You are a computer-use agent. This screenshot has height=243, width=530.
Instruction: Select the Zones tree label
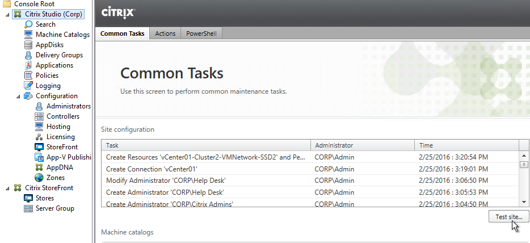point(56,178)
